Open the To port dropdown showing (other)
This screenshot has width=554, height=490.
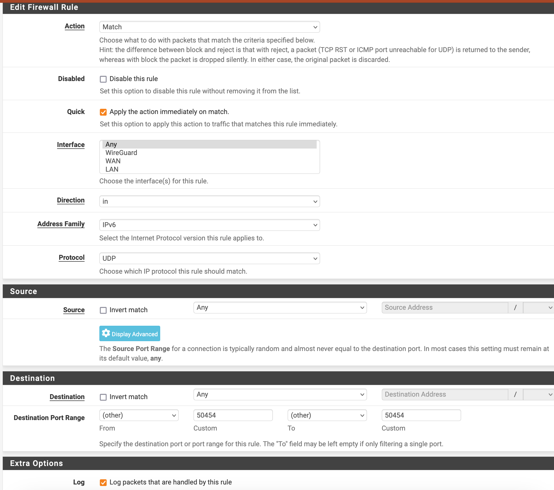point(327,415)
